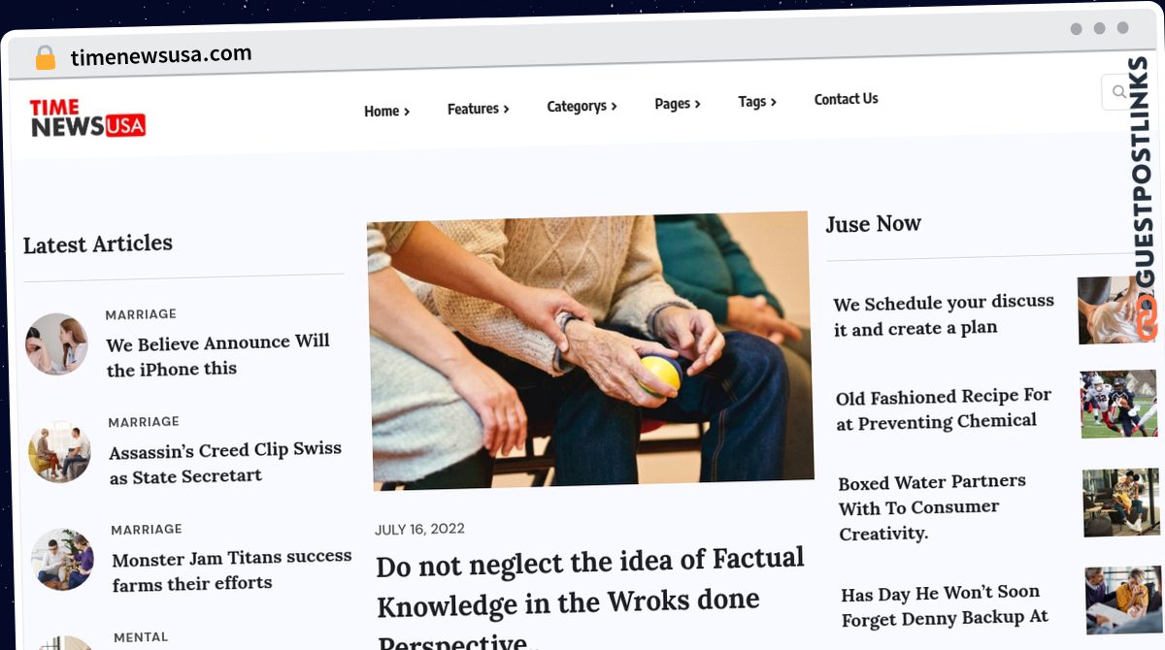The image size is (1165, 650).
Task: Click the MENTAL category tag
Action: pyautogui.click(x=141, y=637)
